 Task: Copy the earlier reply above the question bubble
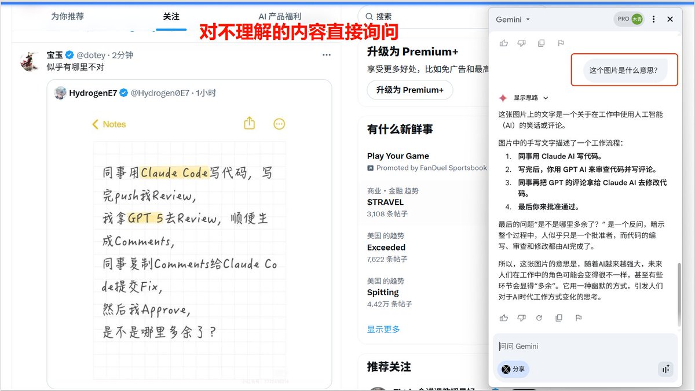[541, 43]
